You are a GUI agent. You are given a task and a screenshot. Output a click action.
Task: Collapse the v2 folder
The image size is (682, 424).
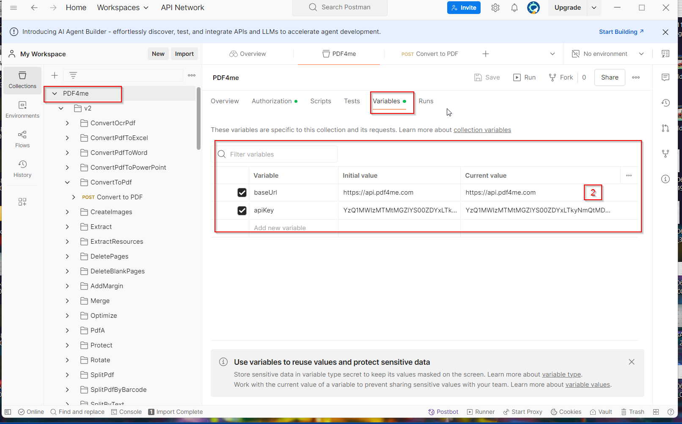(x=61, y=108)
